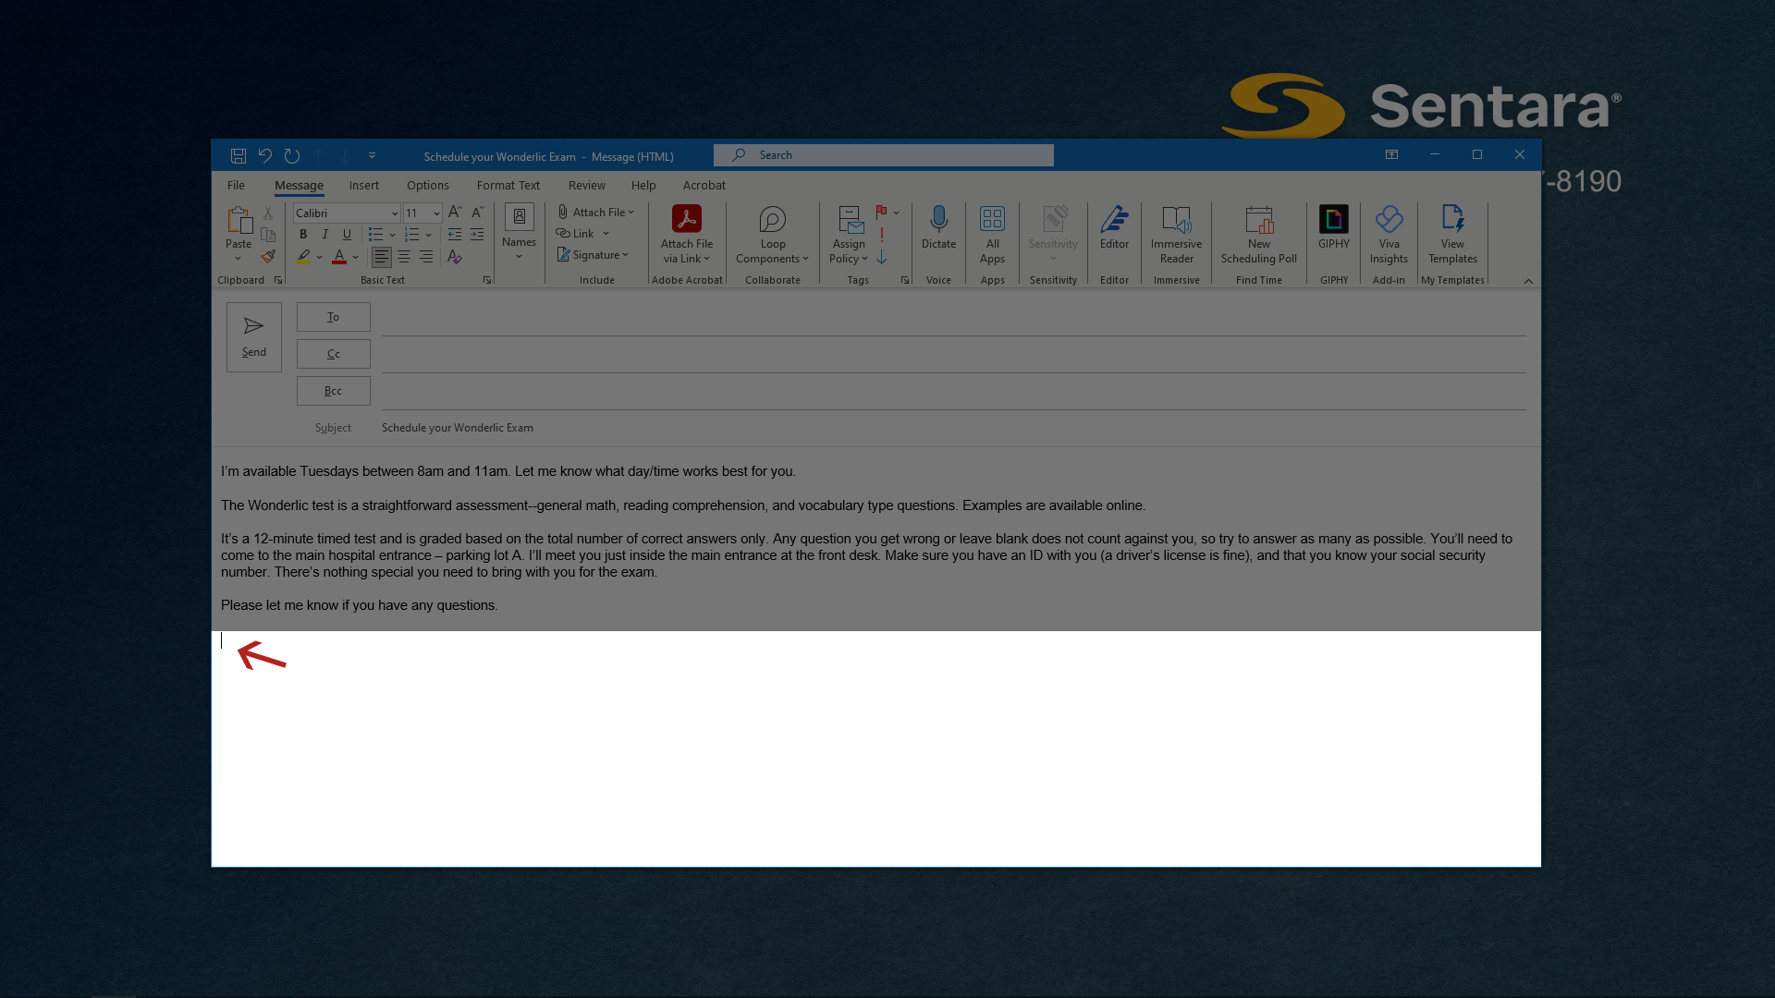Screen dimensions: 1775x998
Task: Select Align Right paragraph button
Action: pos(426,257)
